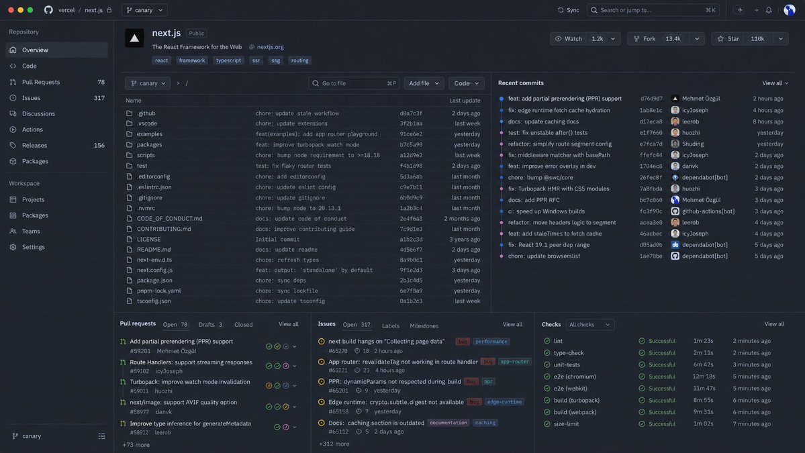
Task: Open the user avatar in the top right
Action: (x=789, y=10)
